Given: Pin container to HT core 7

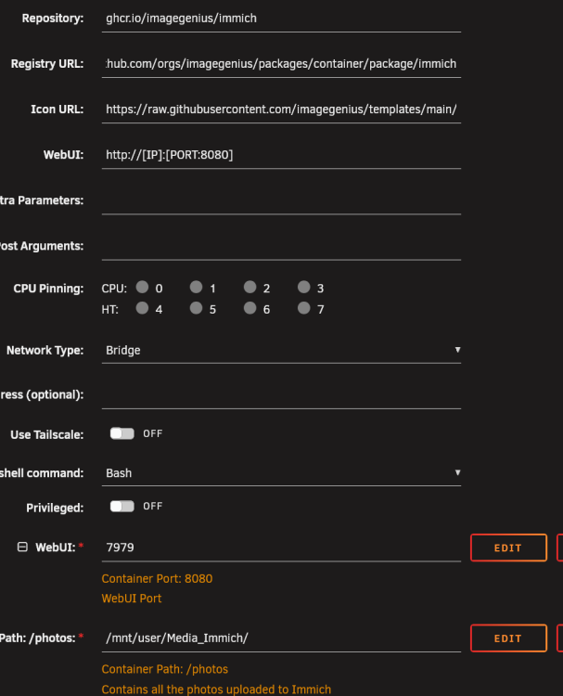Looking at the screenshot, I should pyautogui.click(x=304, y=308).
